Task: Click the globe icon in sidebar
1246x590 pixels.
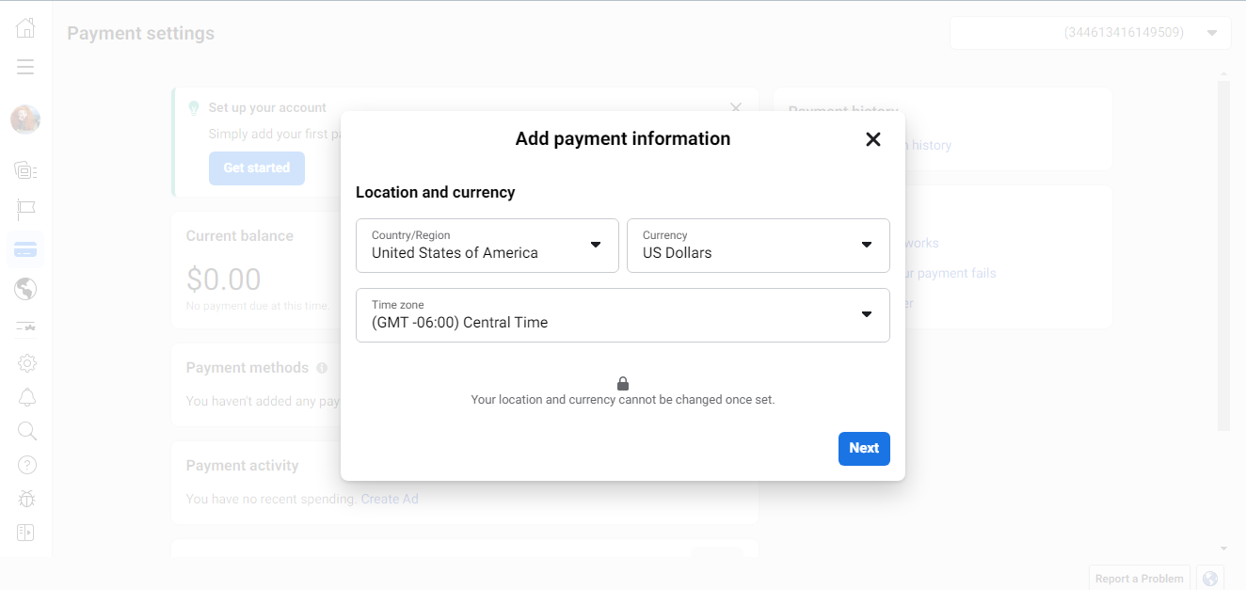Action: tap(25, 289)
